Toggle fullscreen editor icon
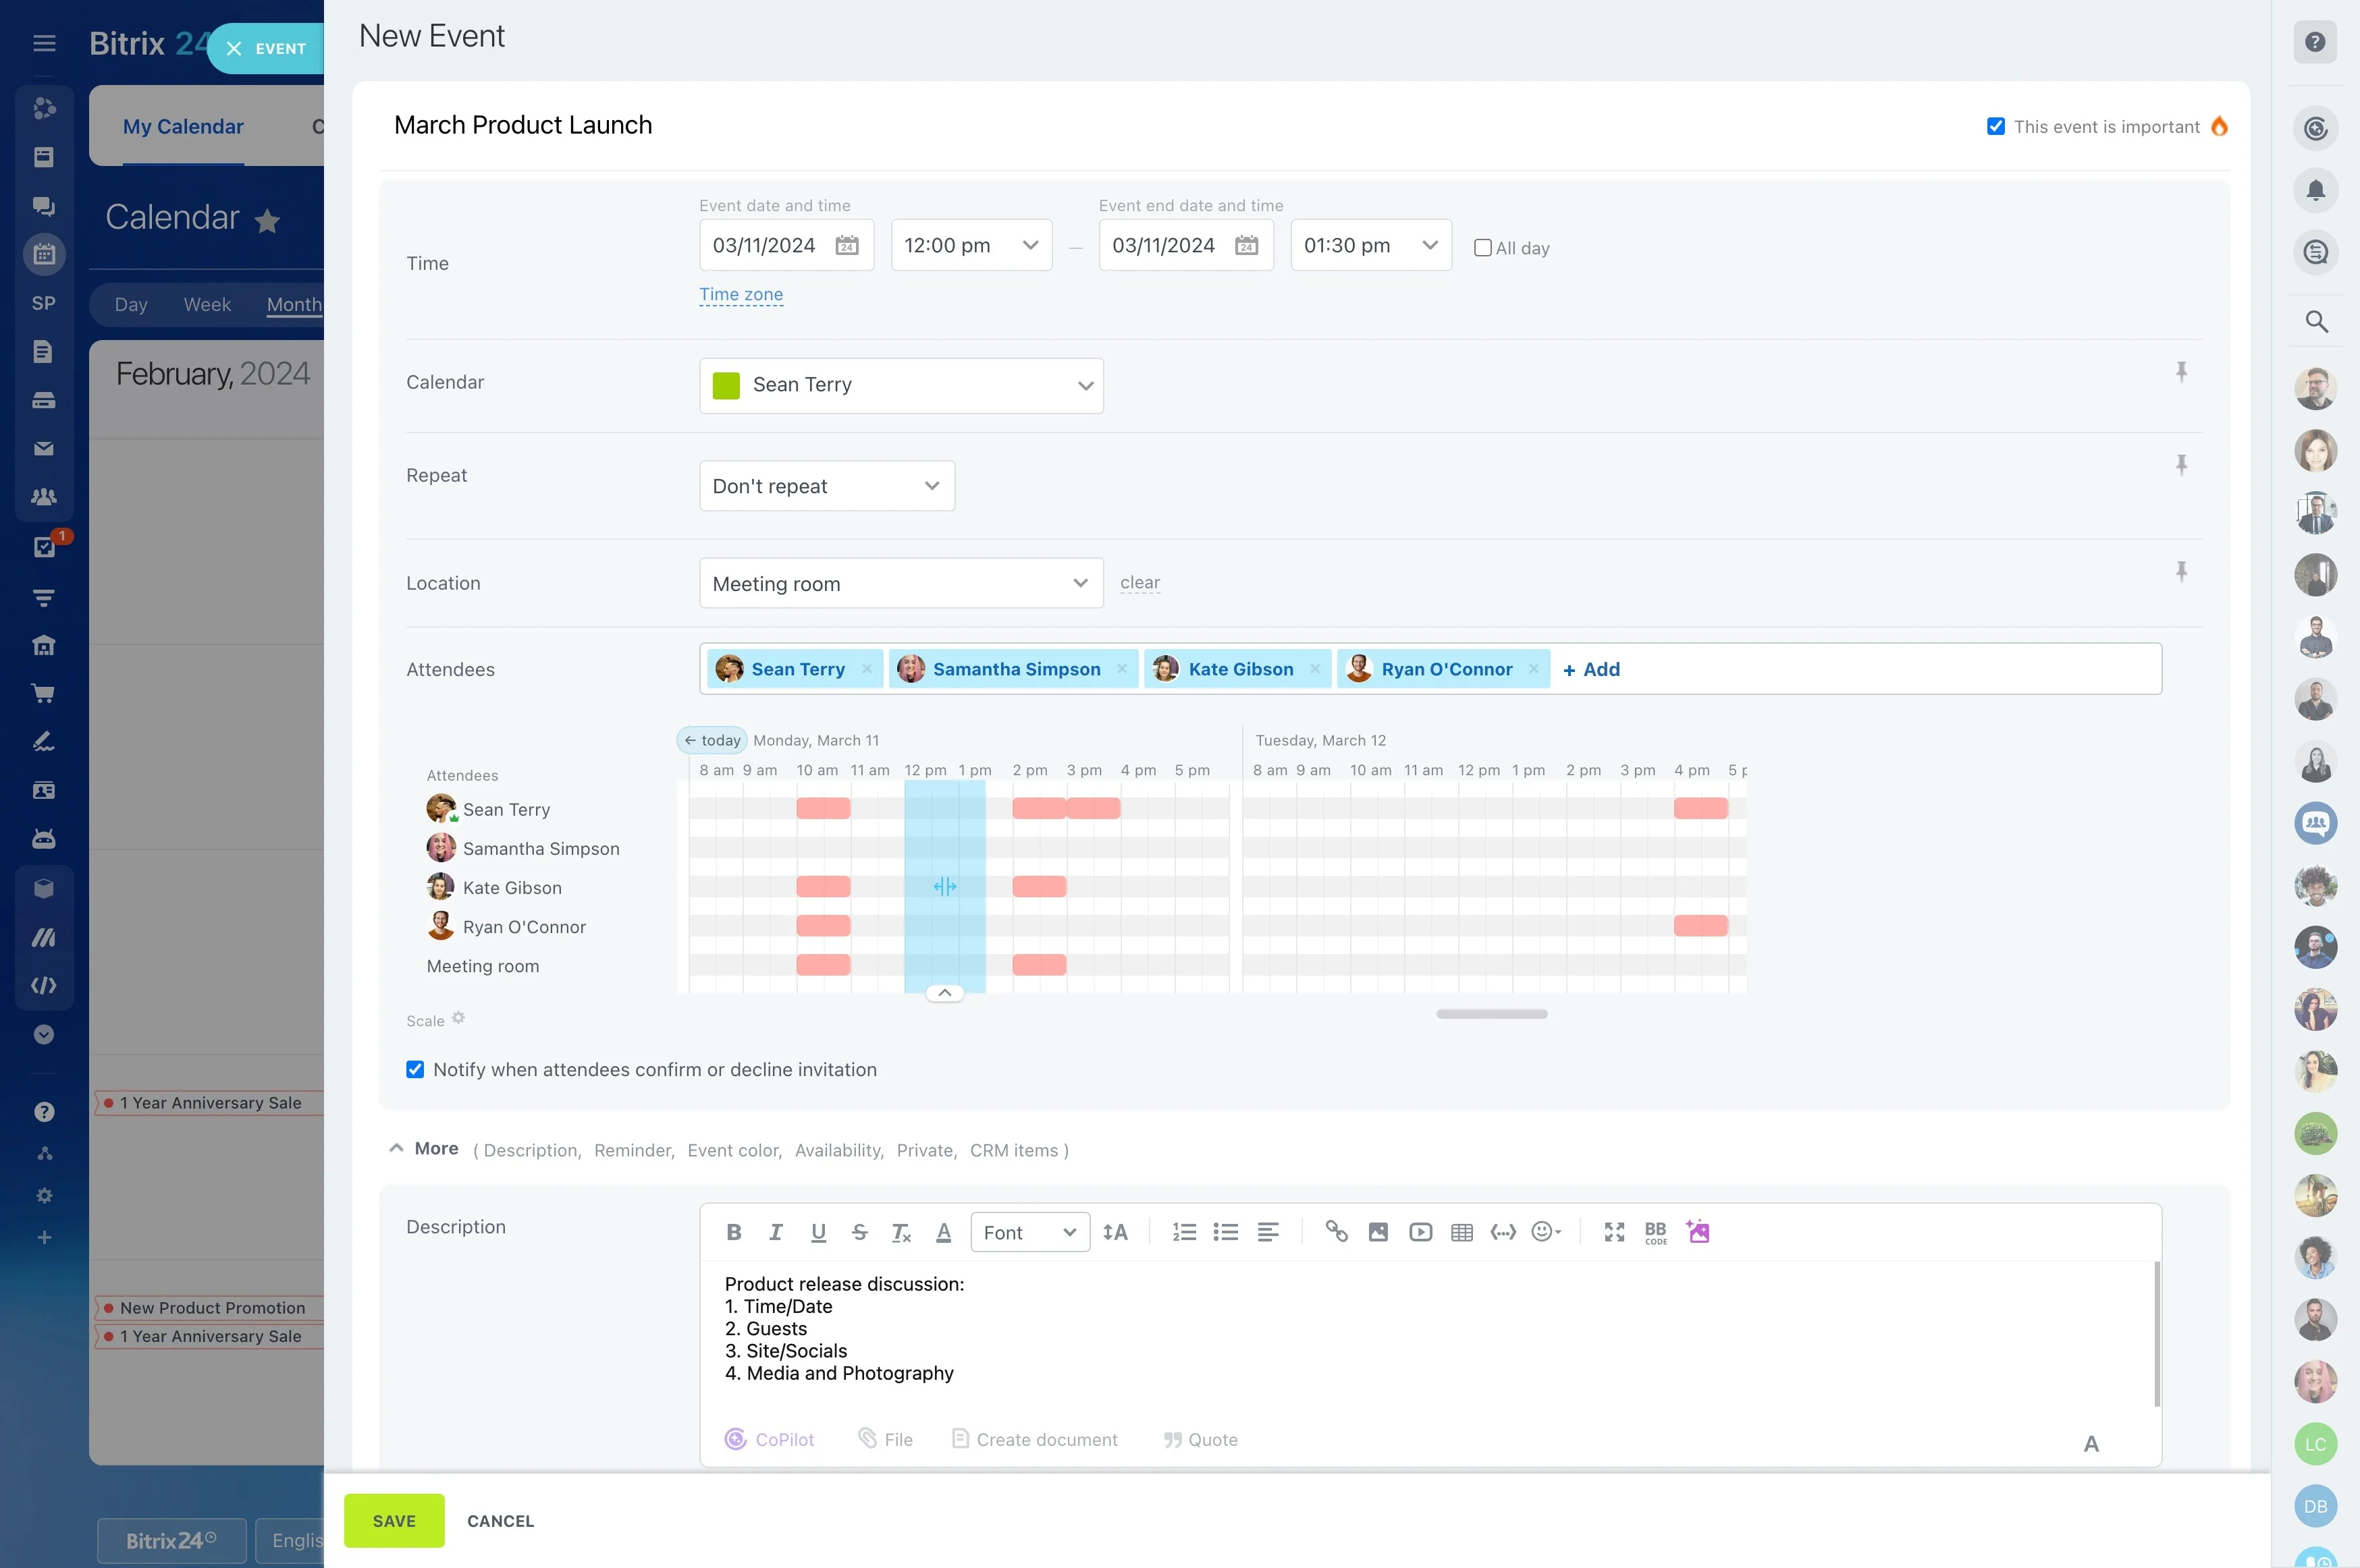This screenshot has height=1568, width=2360. 1613,1232
